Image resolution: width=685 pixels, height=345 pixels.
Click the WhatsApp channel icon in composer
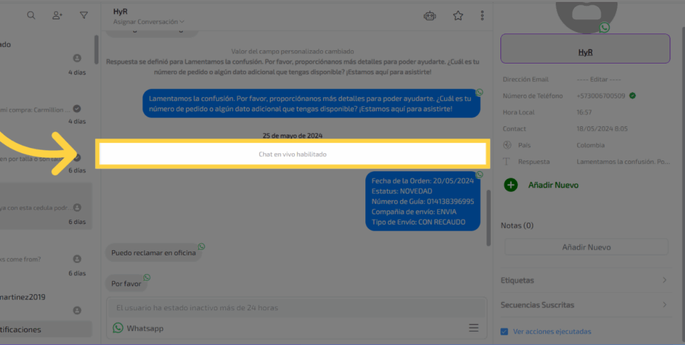118,328
